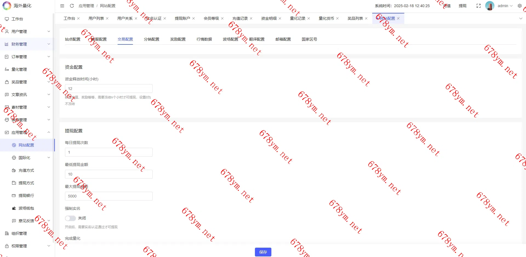The image size is (526, 257).
Task: Open the settings gear icon in the header
Action: tap(519, 6)
